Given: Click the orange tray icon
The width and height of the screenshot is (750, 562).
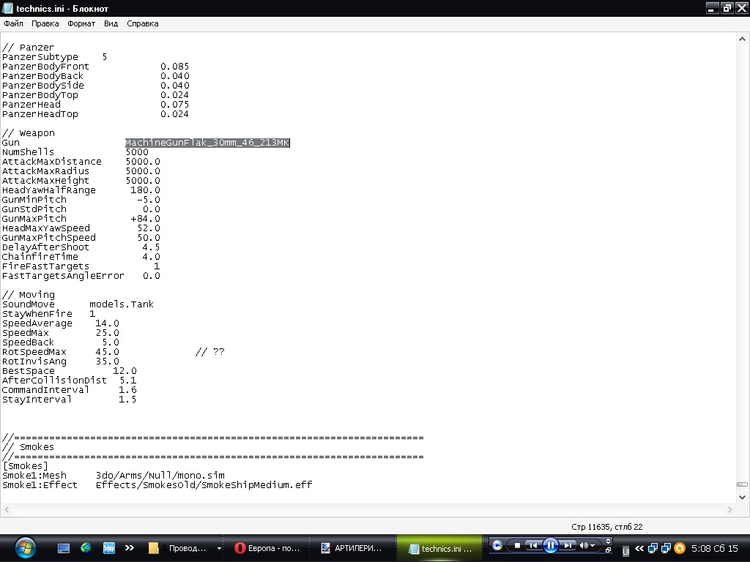Looking at the screenshot, I should 679,548.
